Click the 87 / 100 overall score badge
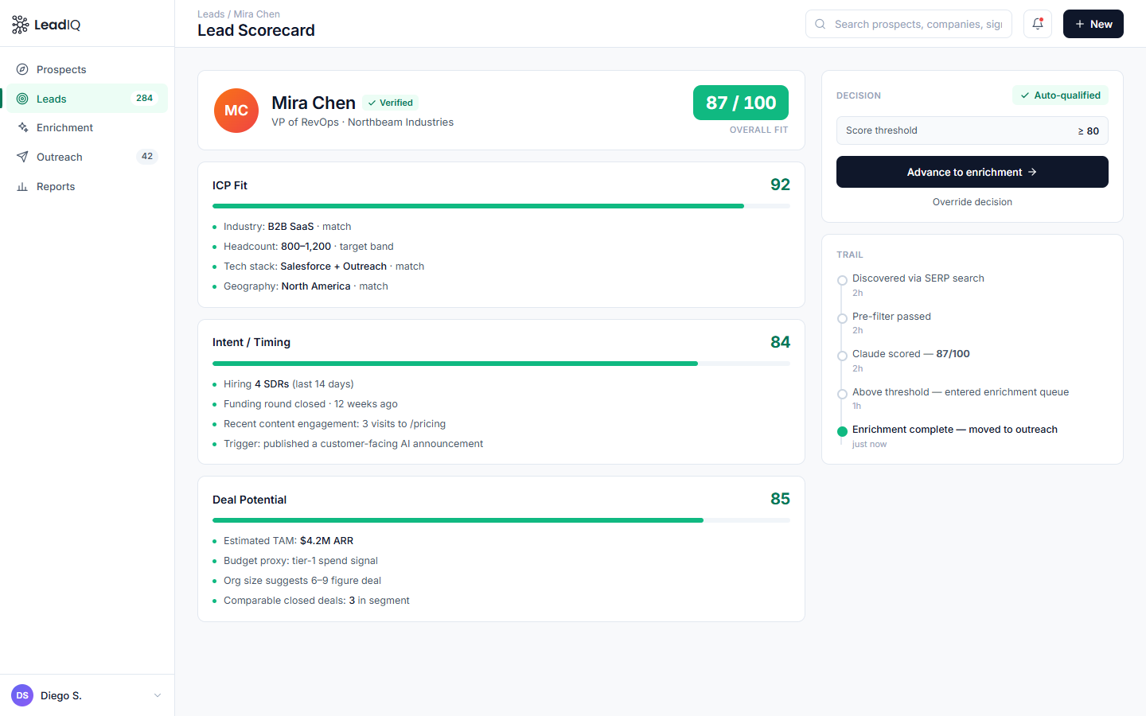Screen dimensions: 1146x716 pos(741,103)
